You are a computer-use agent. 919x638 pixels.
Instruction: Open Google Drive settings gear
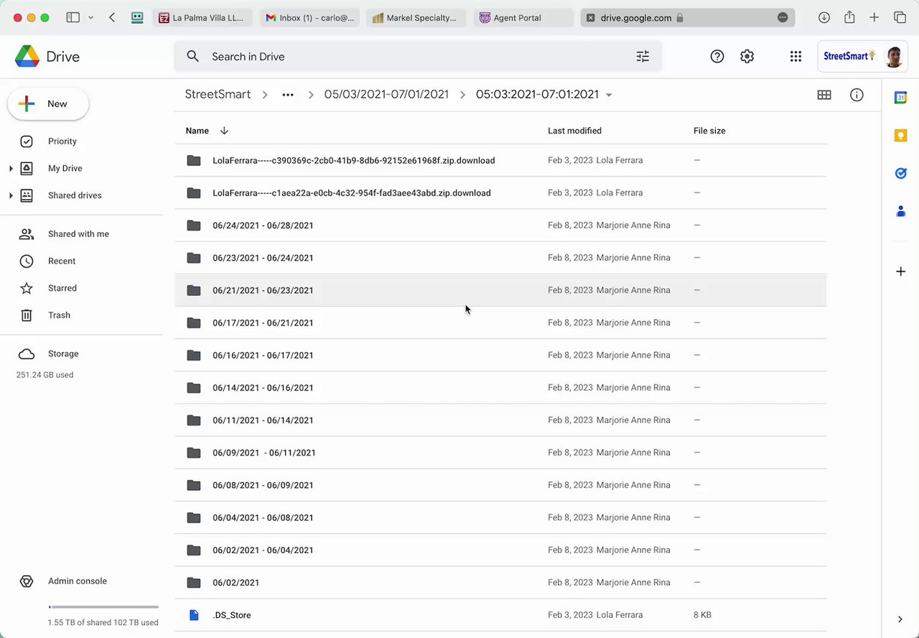(x=747, y=57)
